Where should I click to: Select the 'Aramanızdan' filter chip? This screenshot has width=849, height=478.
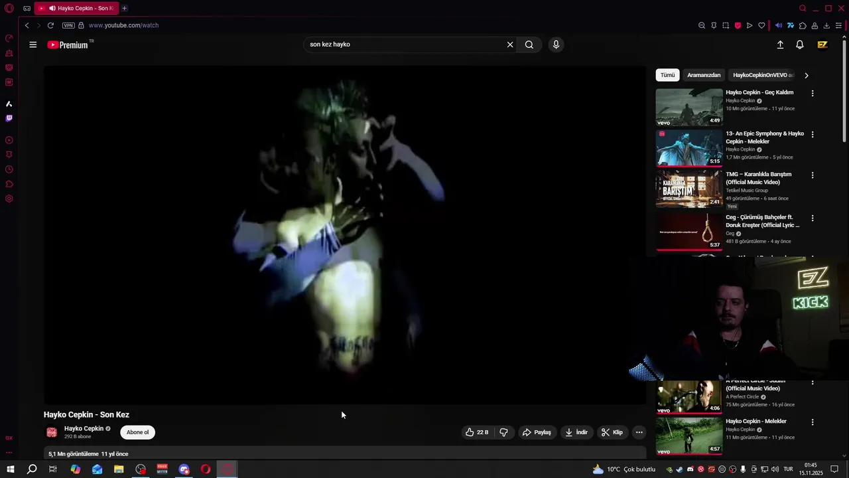click(704, 75)
